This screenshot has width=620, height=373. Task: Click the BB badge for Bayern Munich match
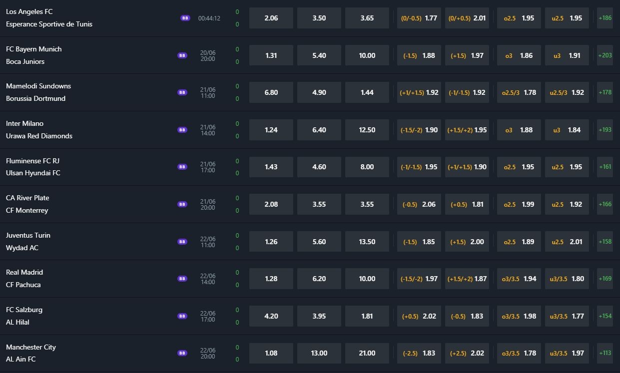click(x=182, y=55)
